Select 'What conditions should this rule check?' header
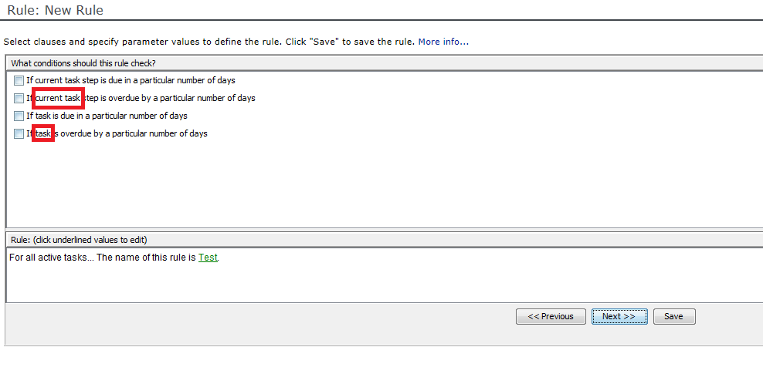Viewport: 763px width, 374px height. click(83, 63)
